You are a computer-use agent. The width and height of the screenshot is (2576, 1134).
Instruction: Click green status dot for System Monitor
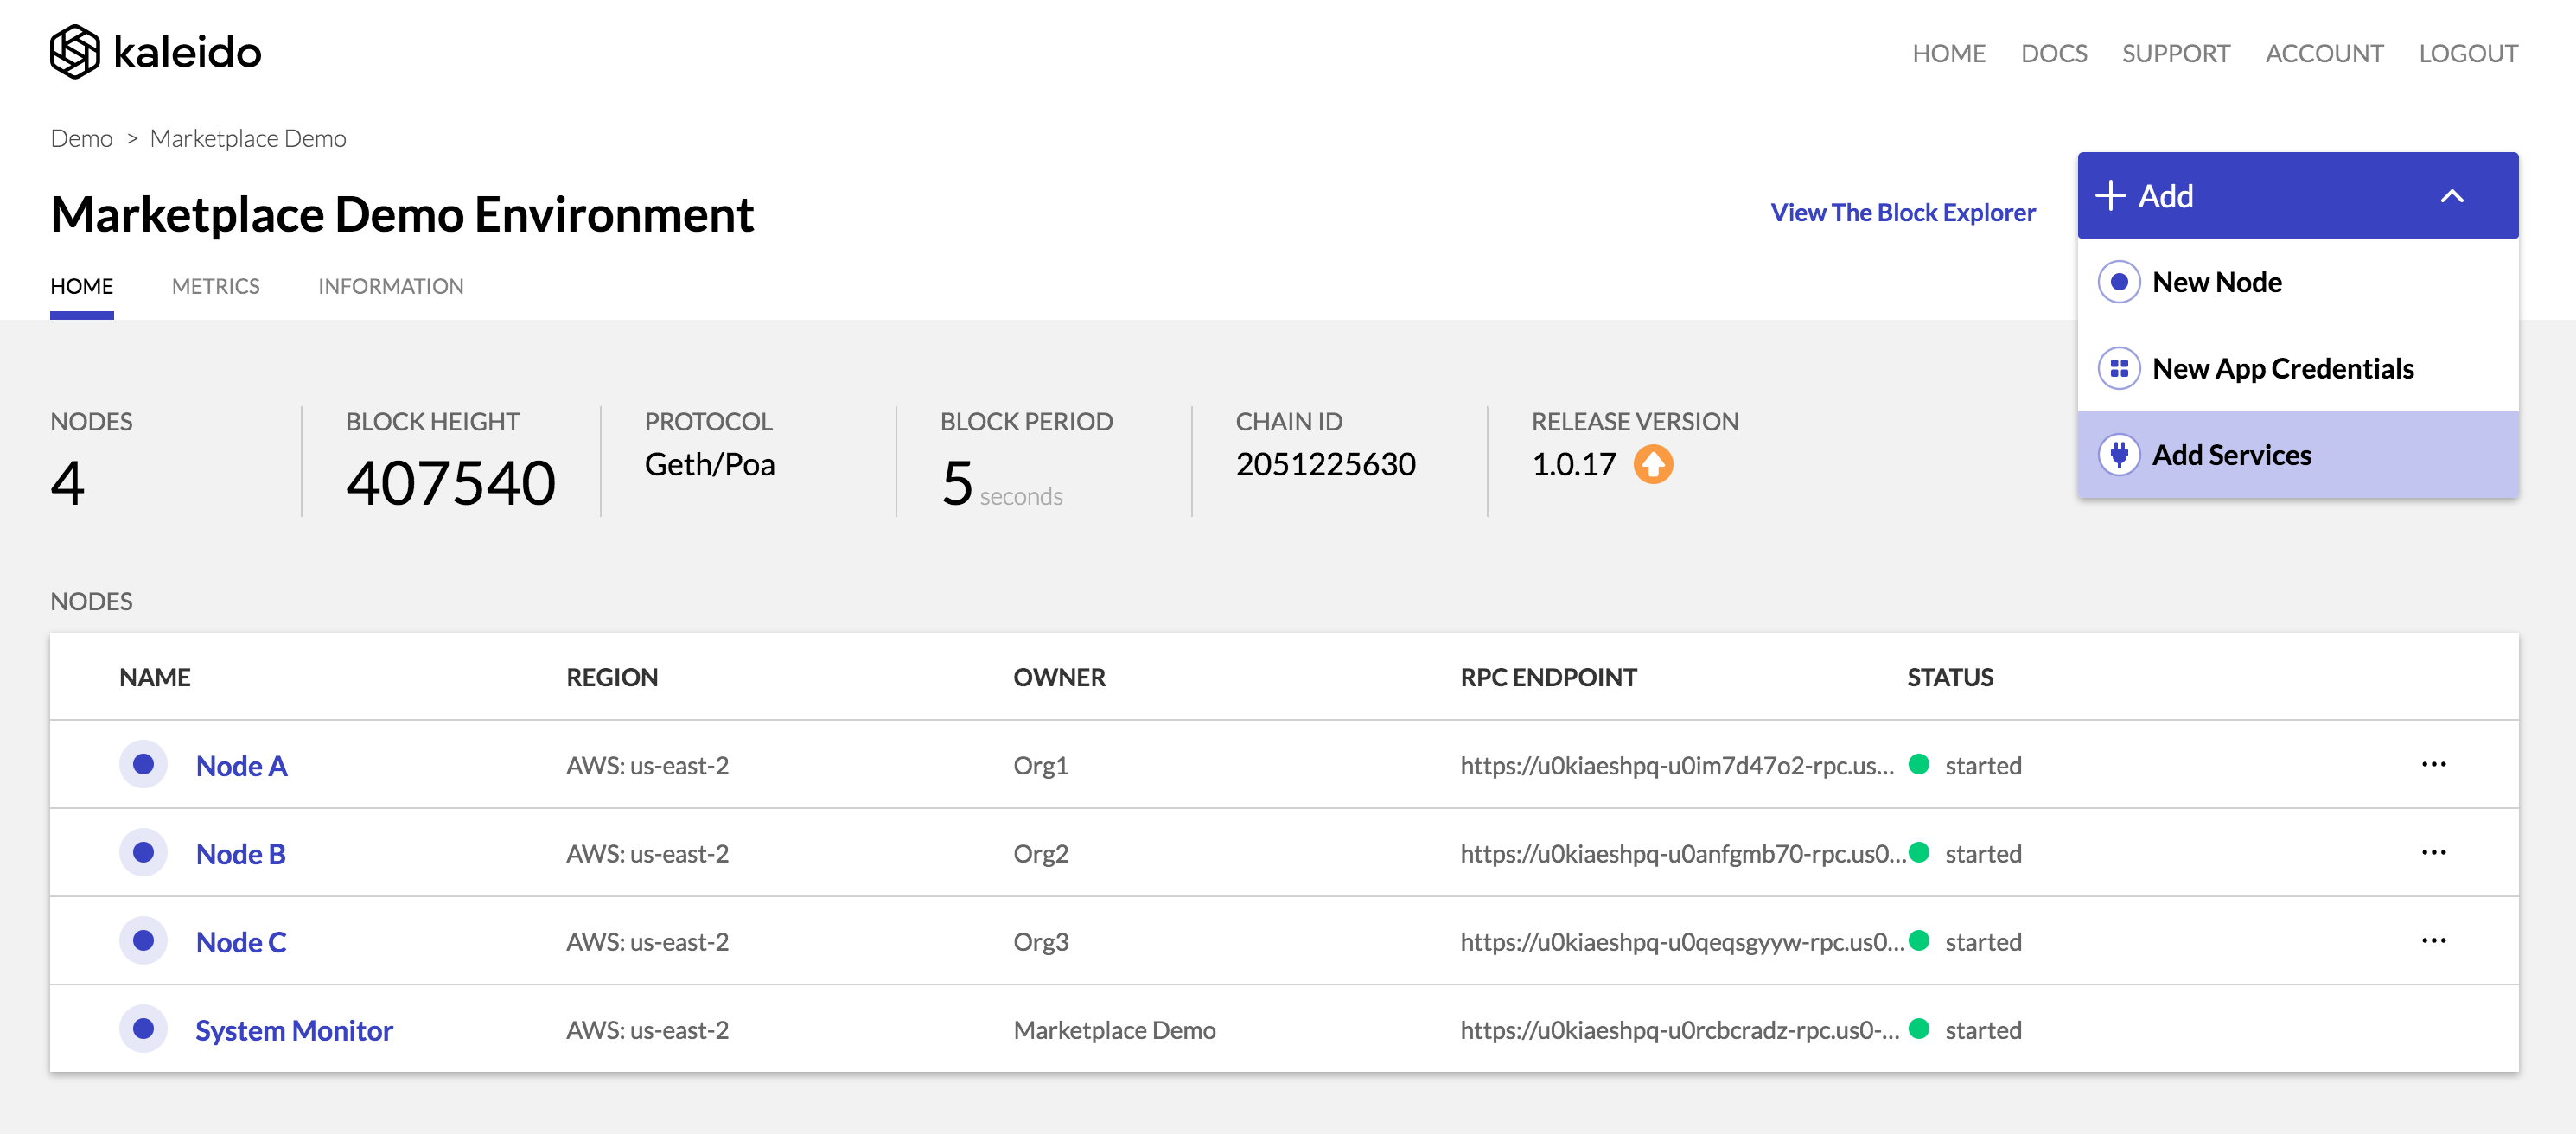(1918, 1029)
